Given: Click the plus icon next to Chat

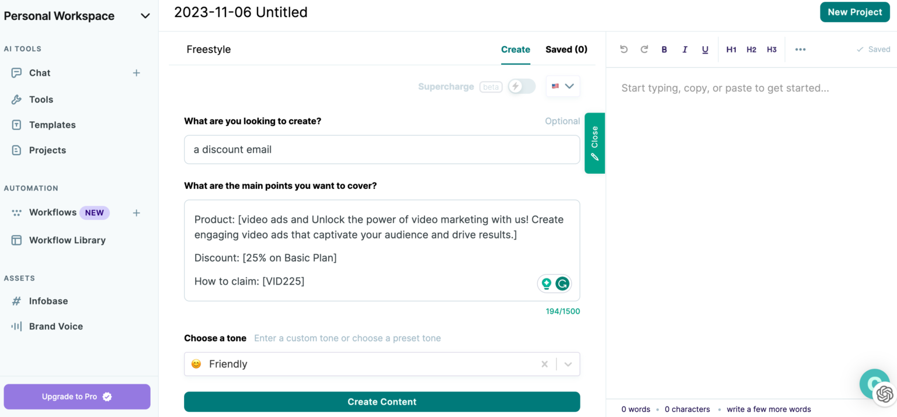Looking at the screenshot, I should [136, 73].
